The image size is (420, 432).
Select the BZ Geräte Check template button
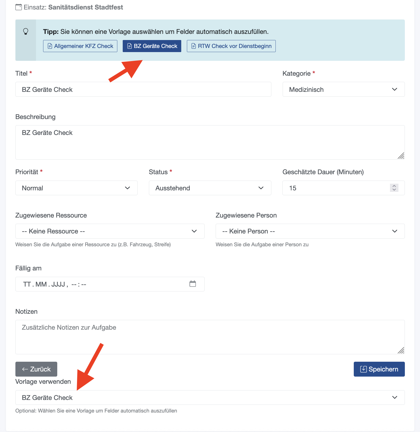152,46
